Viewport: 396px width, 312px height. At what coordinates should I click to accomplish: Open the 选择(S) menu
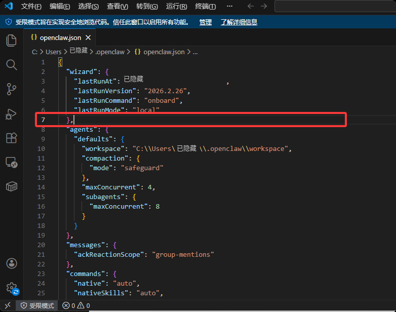coord(89,6)
